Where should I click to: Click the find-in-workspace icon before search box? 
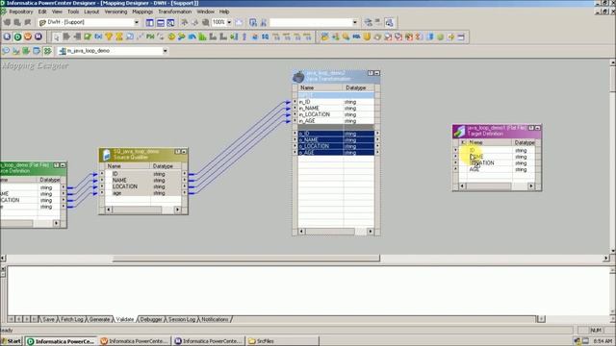[x=253, y=22]
